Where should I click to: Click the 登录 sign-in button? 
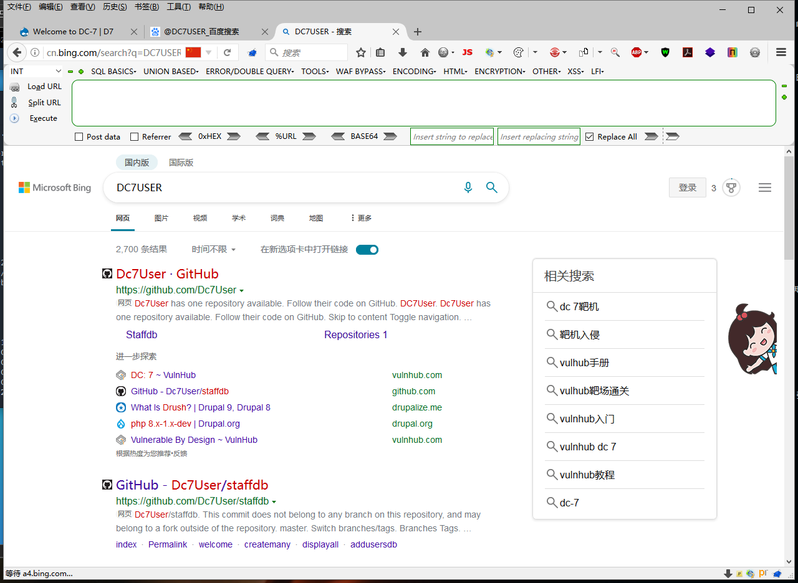click(688, 187)
